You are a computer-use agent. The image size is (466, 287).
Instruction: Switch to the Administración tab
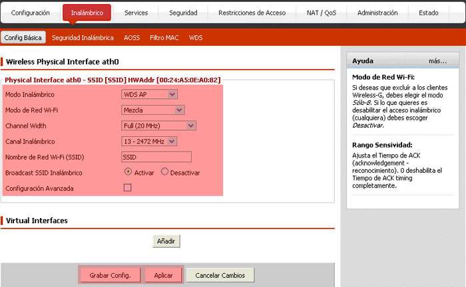[377, 13]
